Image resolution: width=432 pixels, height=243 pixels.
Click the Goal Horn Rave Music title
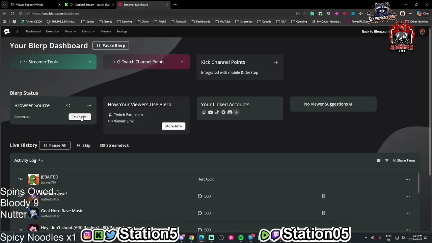coord(62,211)
